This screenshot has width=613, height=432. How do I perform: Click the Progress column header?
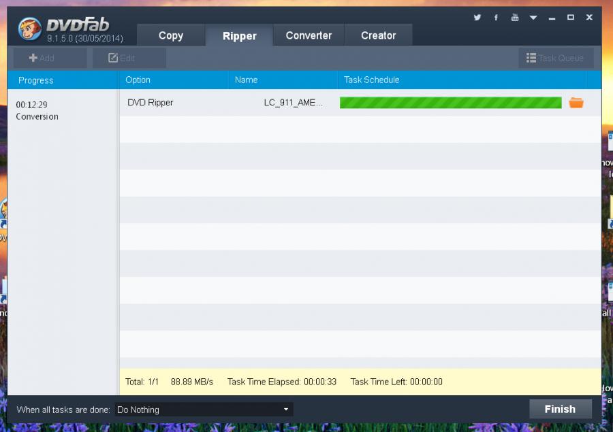pyautogui.click(x=63, y=80)
